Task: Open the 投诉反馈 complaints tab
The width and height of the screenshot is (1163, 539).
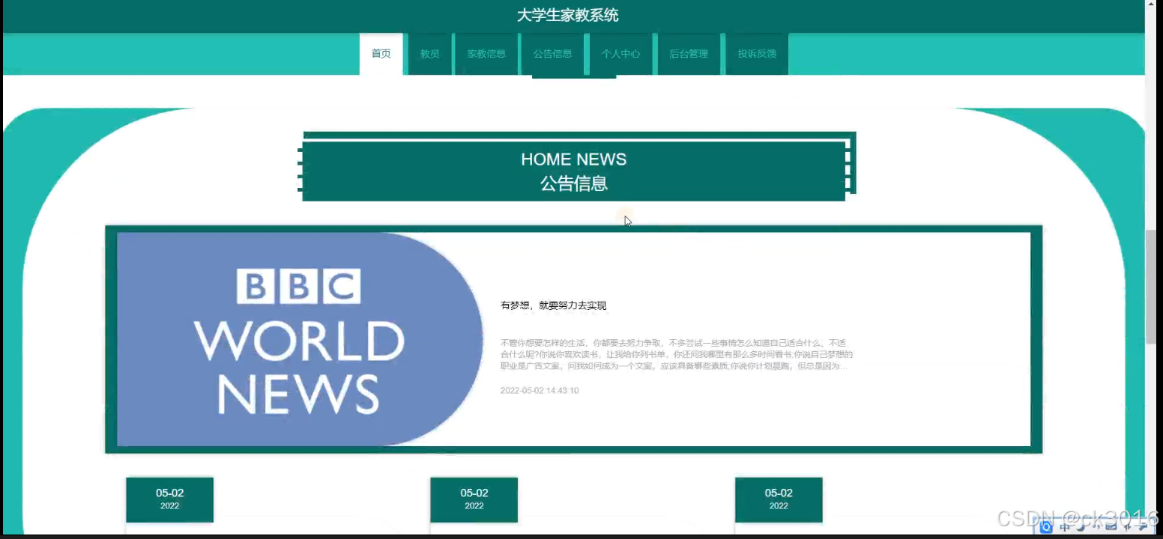Action: coord(757,54)
